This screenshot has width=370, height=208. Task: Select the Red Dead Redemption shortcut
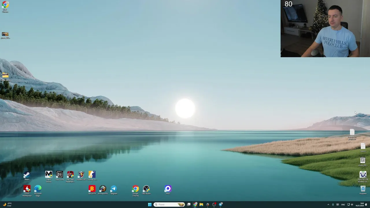[70, 176]
